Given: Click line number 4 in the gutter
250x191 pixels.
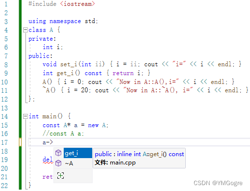Looking at the screenshot, I should click(6, 30).
